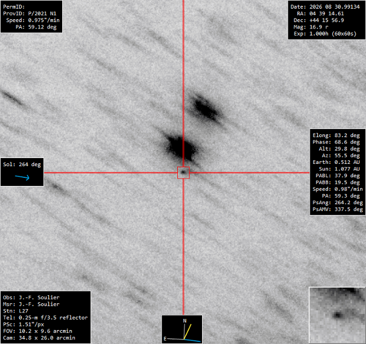
Task: Select the 'Stn: L27' station code
Action: [16, 311]
